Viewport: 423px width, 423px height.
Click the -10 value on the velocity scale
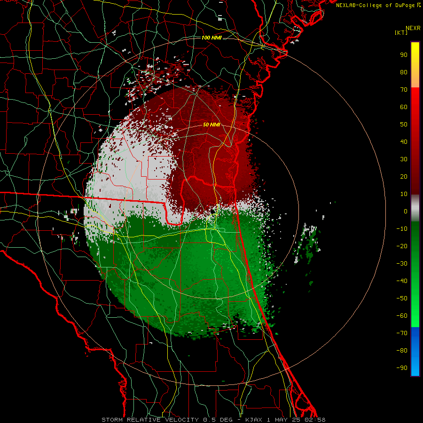[402, 229]
